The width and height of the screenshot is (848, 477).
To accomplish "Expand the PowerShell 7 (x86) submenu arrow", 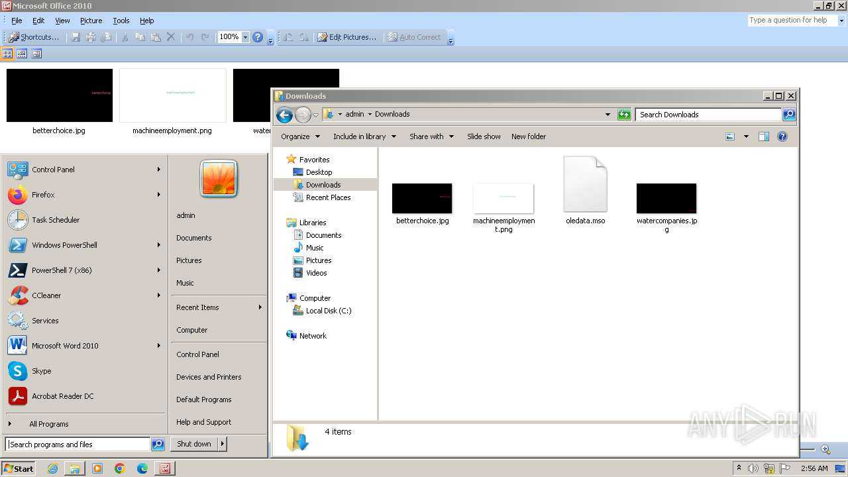I will (x=159, y=270).
